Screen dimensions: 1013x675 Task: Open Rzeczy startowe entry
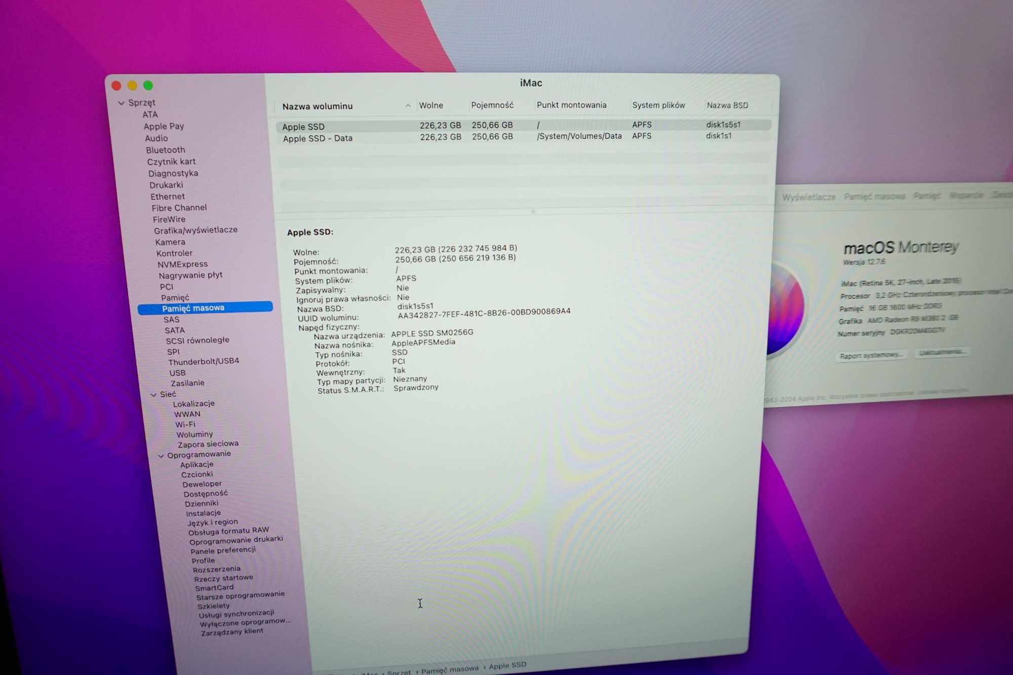(223, 578)
